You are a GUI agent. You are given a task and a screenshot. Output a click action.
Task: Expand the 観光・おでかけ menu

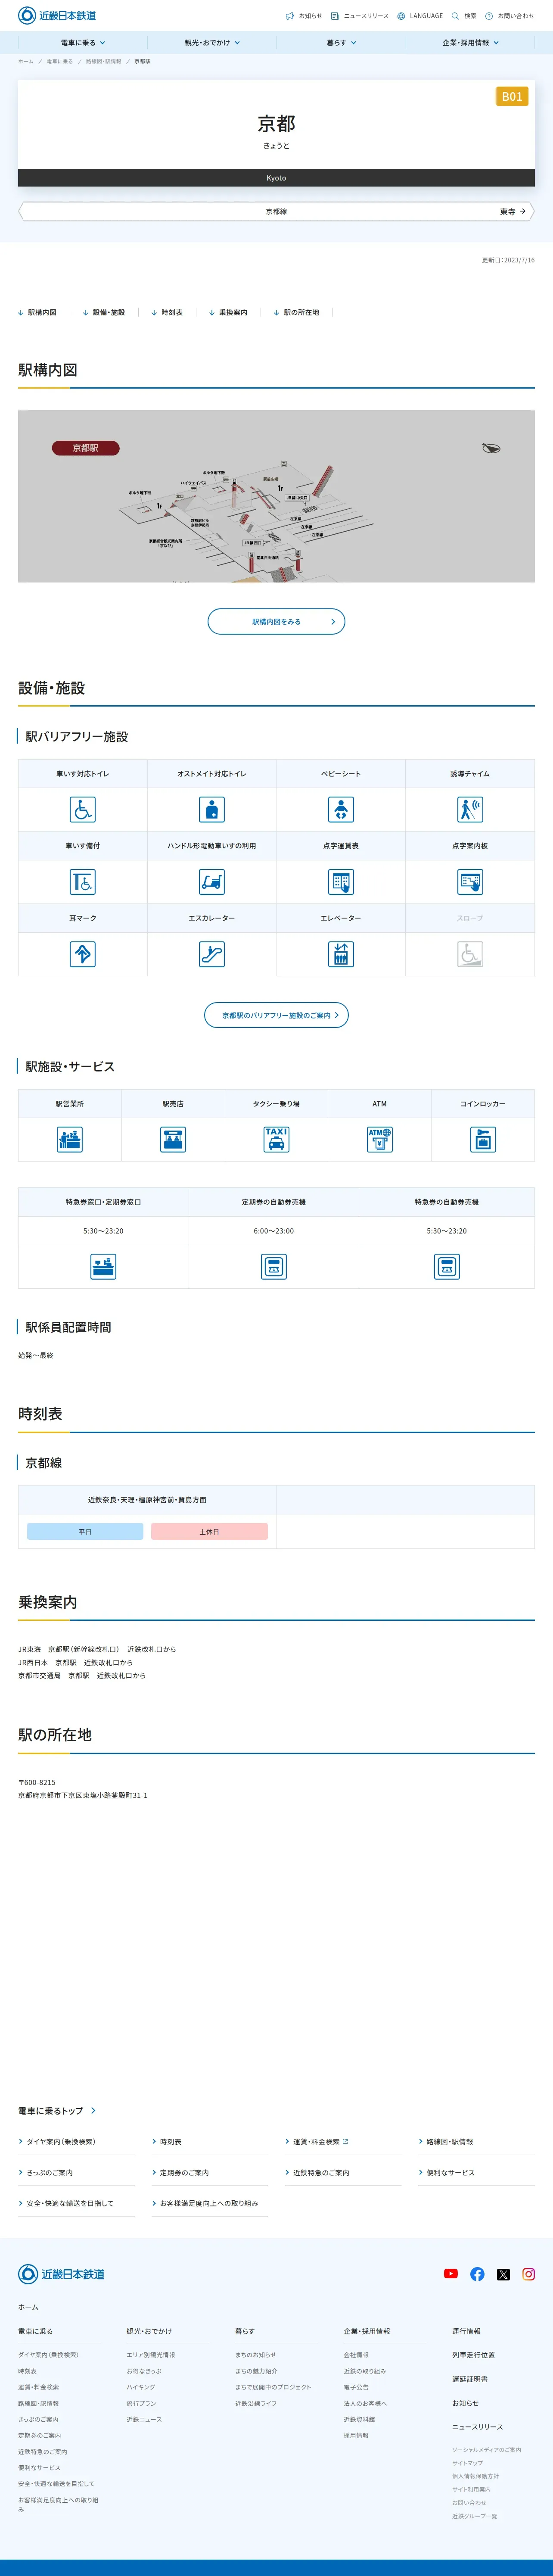click(x=212, y=43)
